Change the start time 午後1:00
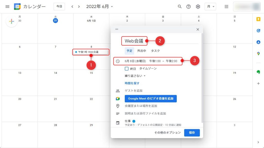Image resolution: width=264 pixels, height=148 pixels. (155, 61)
